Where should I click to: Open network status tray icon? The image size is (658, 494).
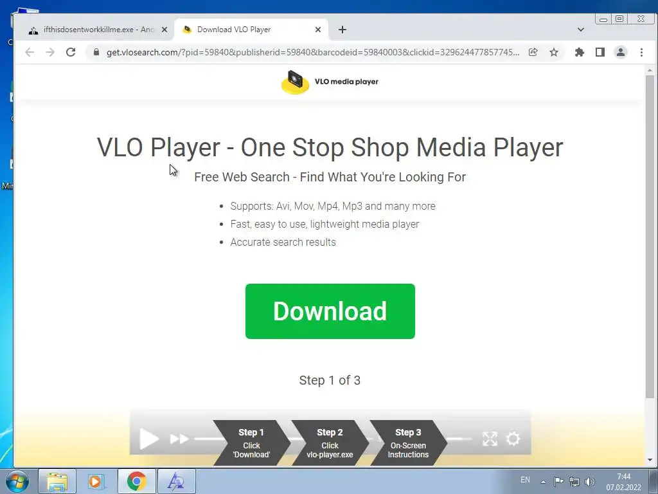(574, 482)
